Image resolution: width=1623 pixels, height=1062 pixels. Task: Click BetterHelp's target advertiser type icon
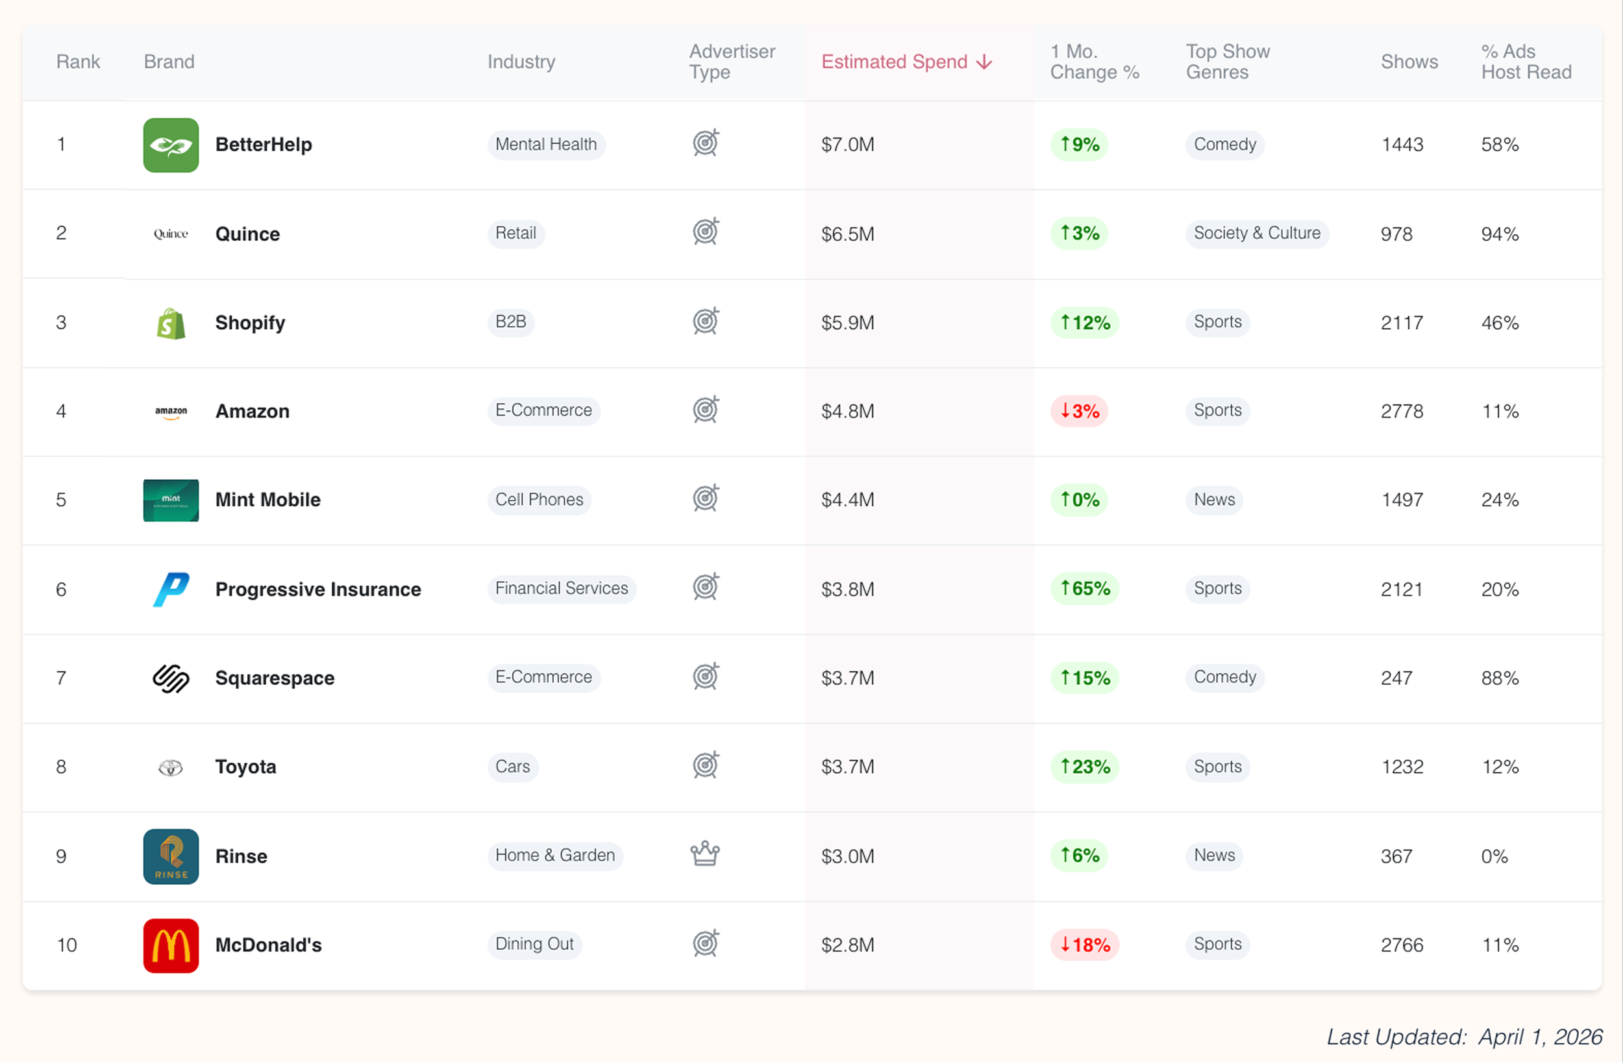pos(706,143)
